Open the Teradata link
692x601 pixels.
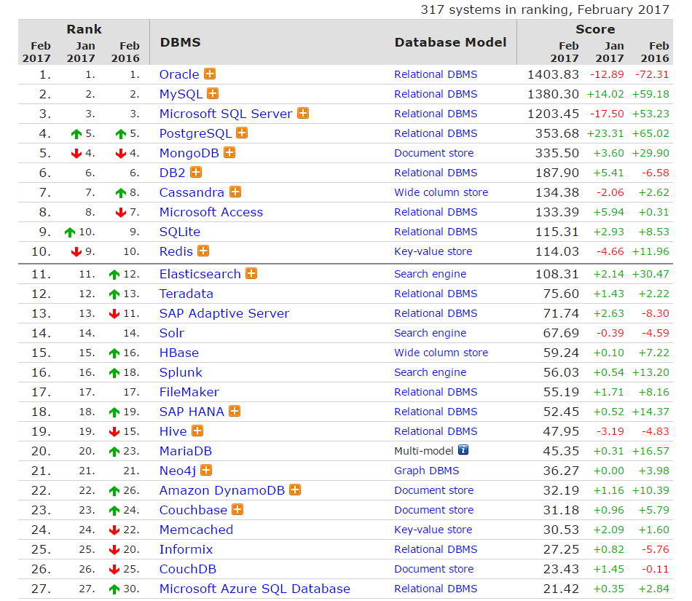pyautogui.click(x=186, y=294)
